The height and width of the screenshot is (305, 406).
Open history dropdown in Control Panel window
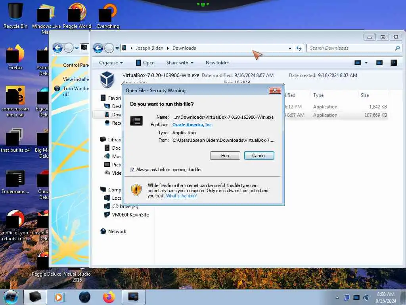pyautogui.click(x=77, y=48)
